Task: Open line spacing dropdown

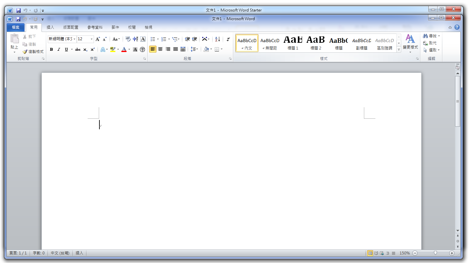Action: pos(194,49)
